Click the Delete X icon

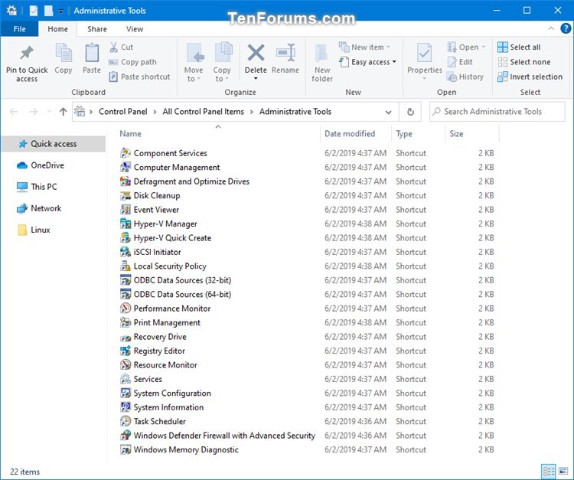click(x=256, y=53)
